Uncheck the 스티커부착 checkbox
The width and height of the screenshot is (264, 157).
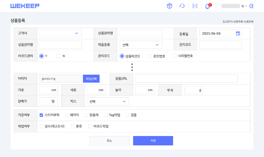click(41, 115)
